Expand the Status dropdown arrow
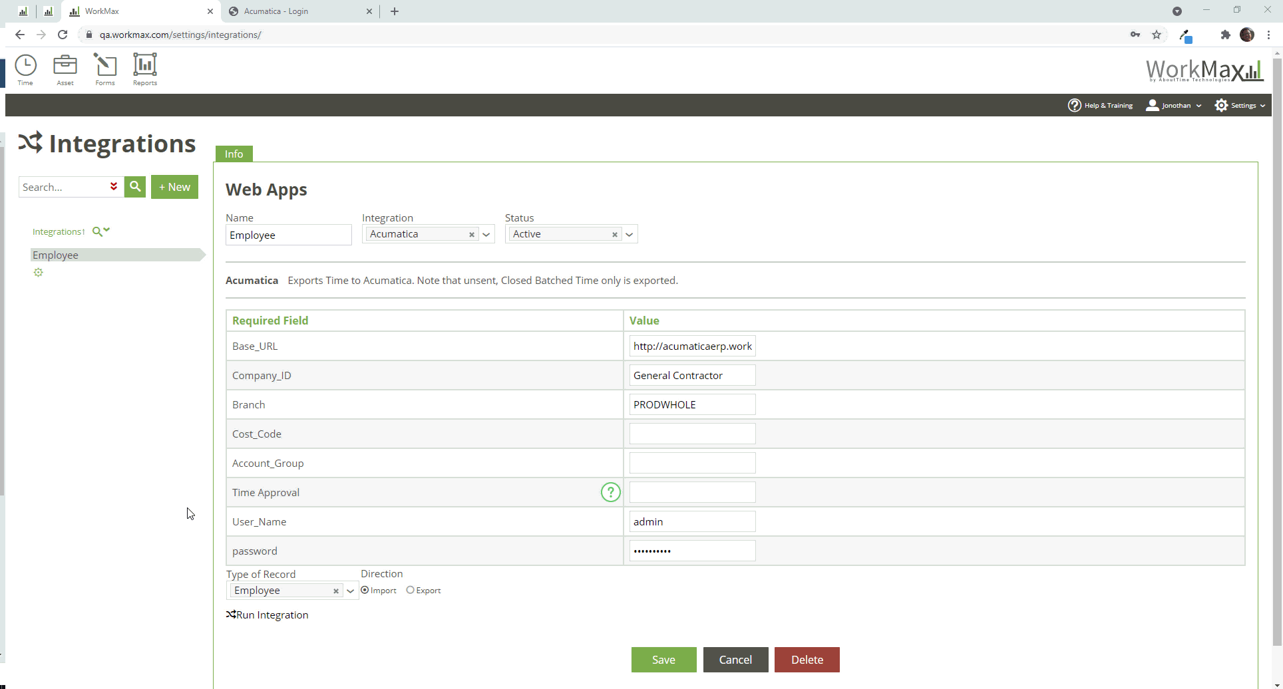The image size is (1283, 689). 630,235
